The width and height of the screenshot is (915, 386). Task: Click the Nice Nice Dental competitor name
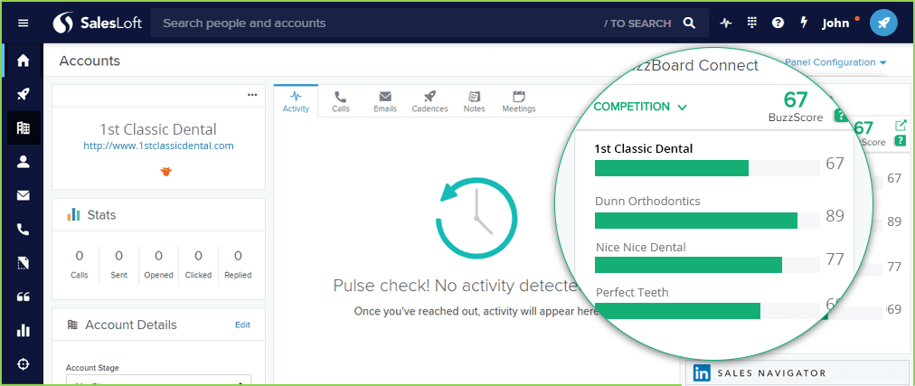[641, 247]
